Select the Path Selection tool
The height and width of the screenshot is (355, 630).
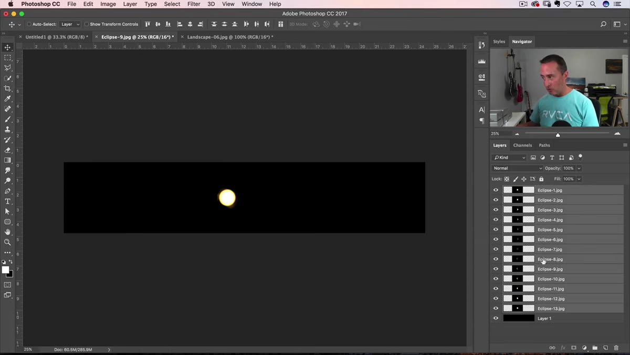point(7,212)
